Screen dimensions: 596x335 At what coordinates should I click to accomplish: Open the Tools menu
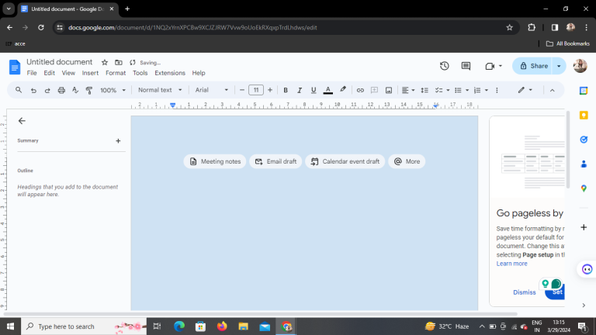click(x=140, y=73)
